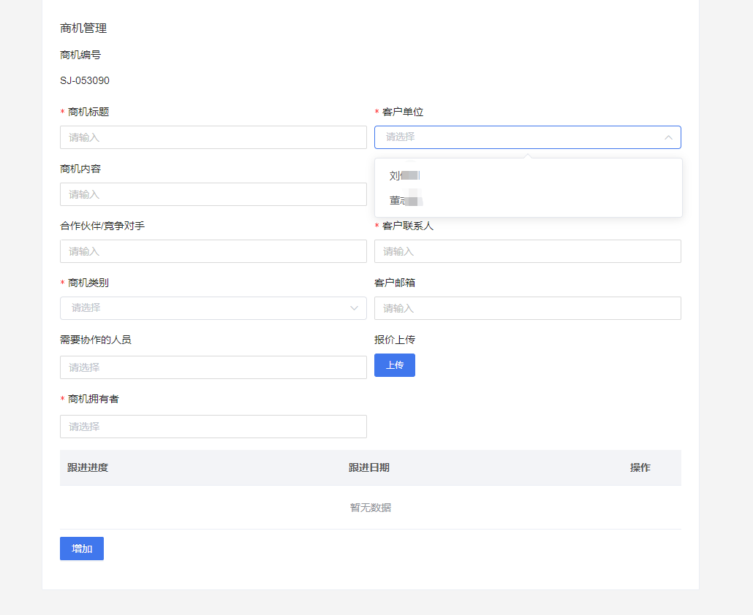The width and height of the screenshot is (753, 615).
Task: Click the 操作 column header
Action: (x=640, y=467)
